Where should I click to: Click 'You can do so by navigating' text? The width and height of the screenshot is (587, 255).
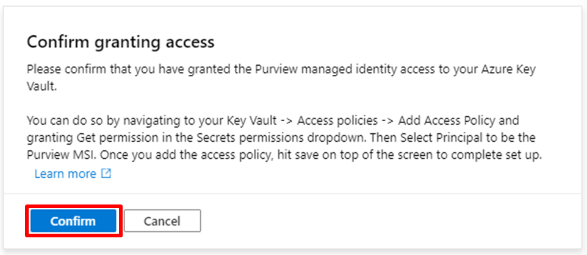pyautogui.click(x=98, y=121)
